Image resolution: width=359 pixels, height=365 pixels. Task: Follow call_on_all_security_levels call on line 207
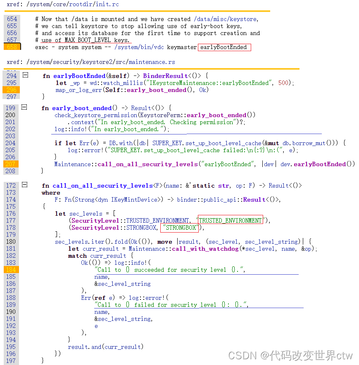point(147,164)
